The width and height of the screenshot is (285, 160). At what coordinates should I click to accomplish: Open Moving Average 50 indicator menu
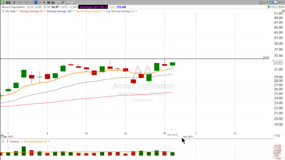(45, 11)
